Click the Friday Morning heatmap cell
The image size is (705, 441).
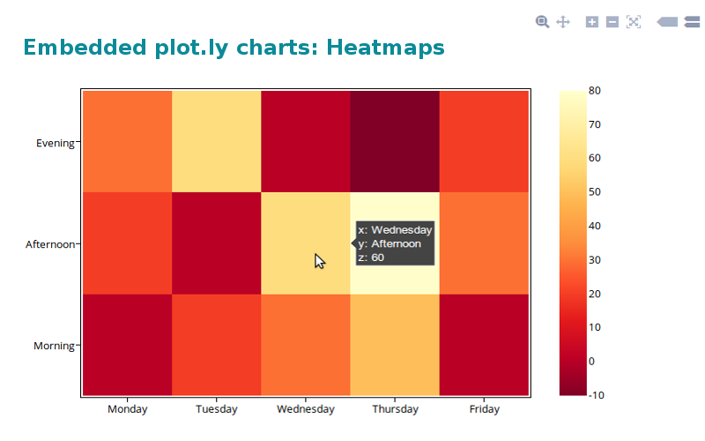pyautogui.click(x=484, y=345)
